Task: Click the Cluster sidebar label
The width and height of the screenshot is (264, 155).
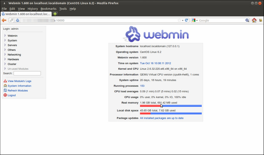Action: (12, 64)
